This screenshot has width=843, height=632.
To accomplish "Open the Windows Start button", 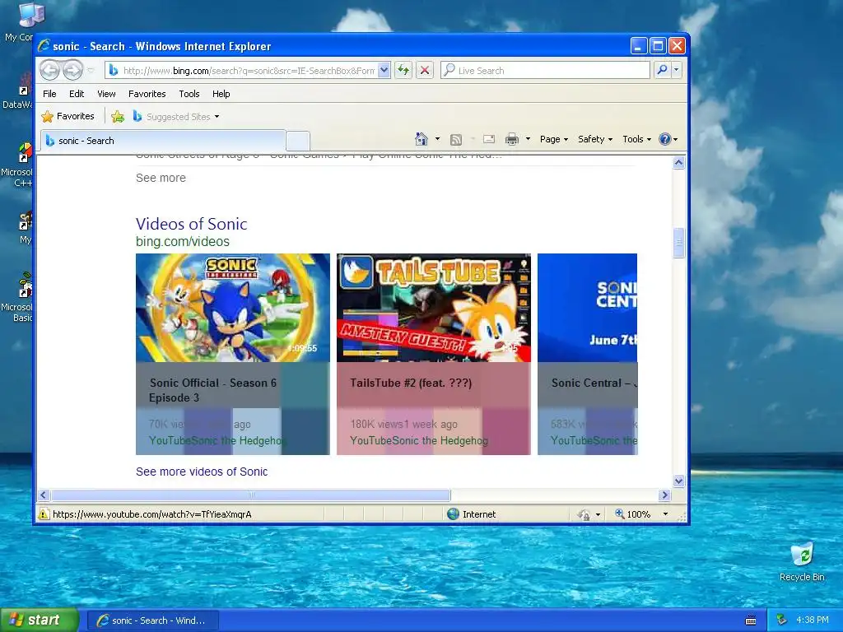I will click(40, 620).
